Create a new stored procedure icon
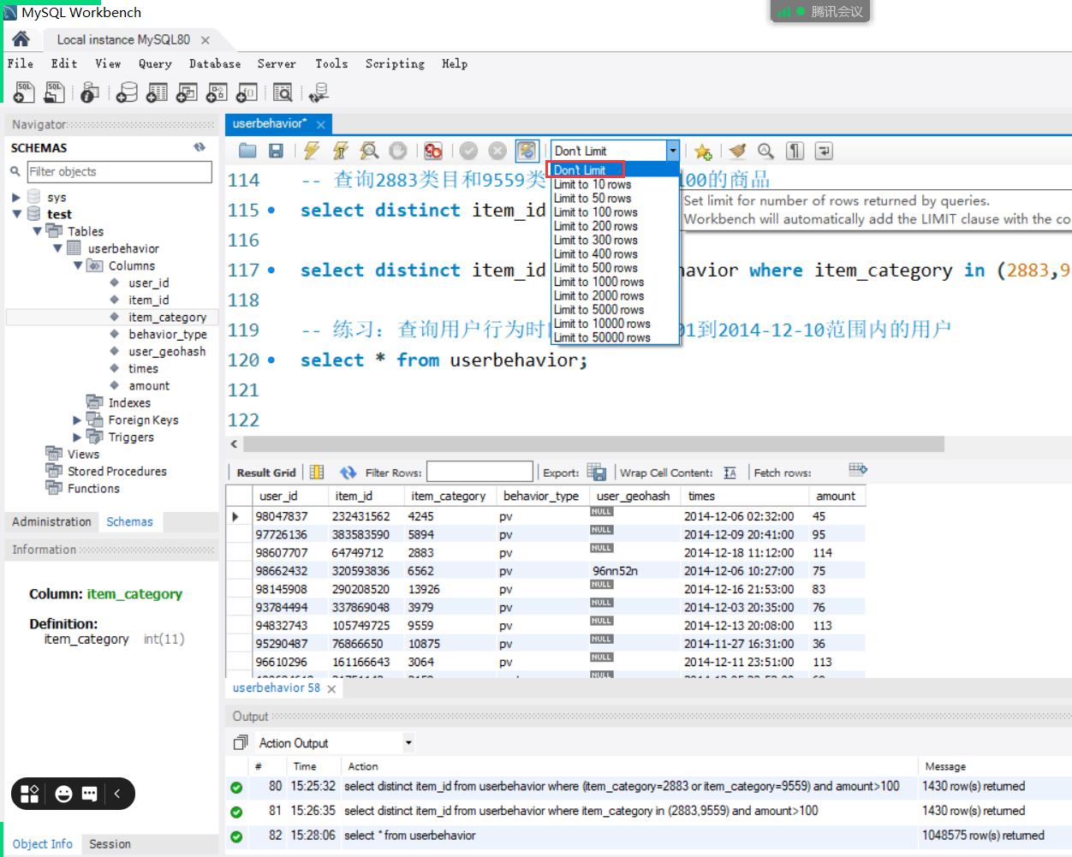Viewport: 1072px width, 857px height. [x=217, y=92]
